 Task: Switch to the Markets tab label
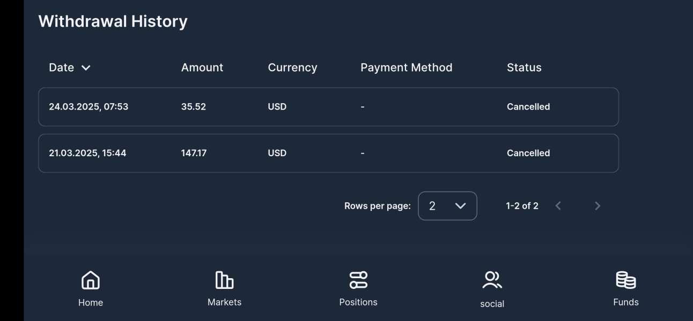224,302
